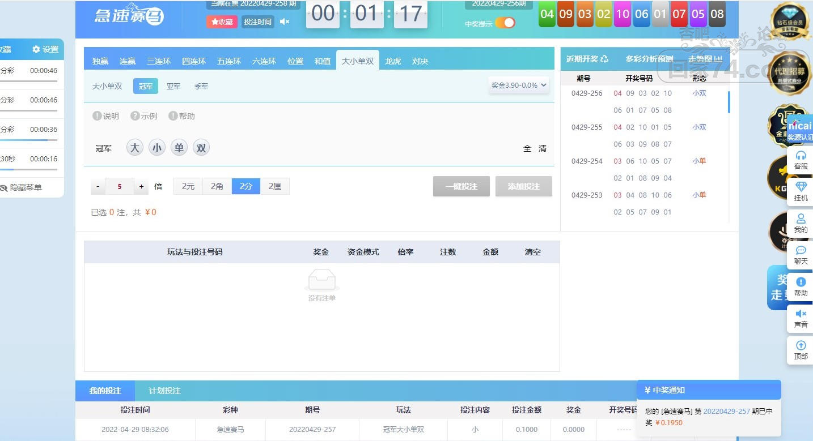Choose the 2角 unit option
The width and height of the screenshot is (813, 441).
pos(217,186)
